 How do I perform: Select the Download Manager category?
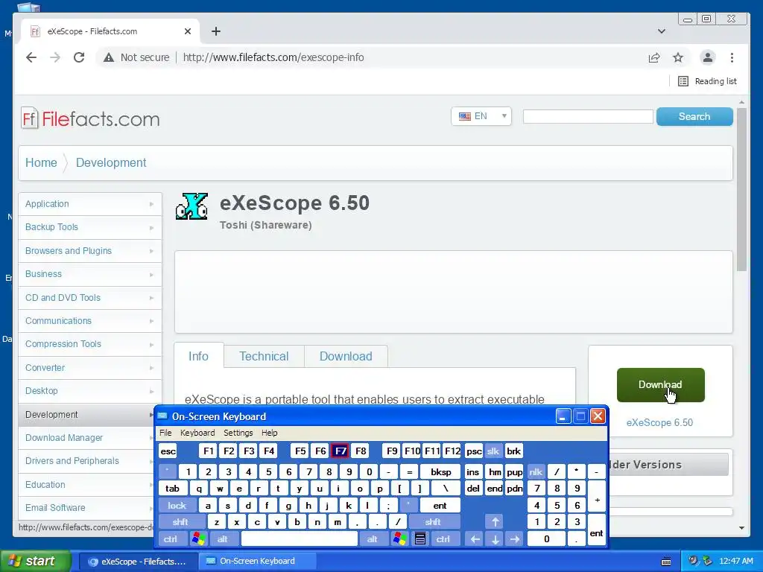[x=86, y=438]
